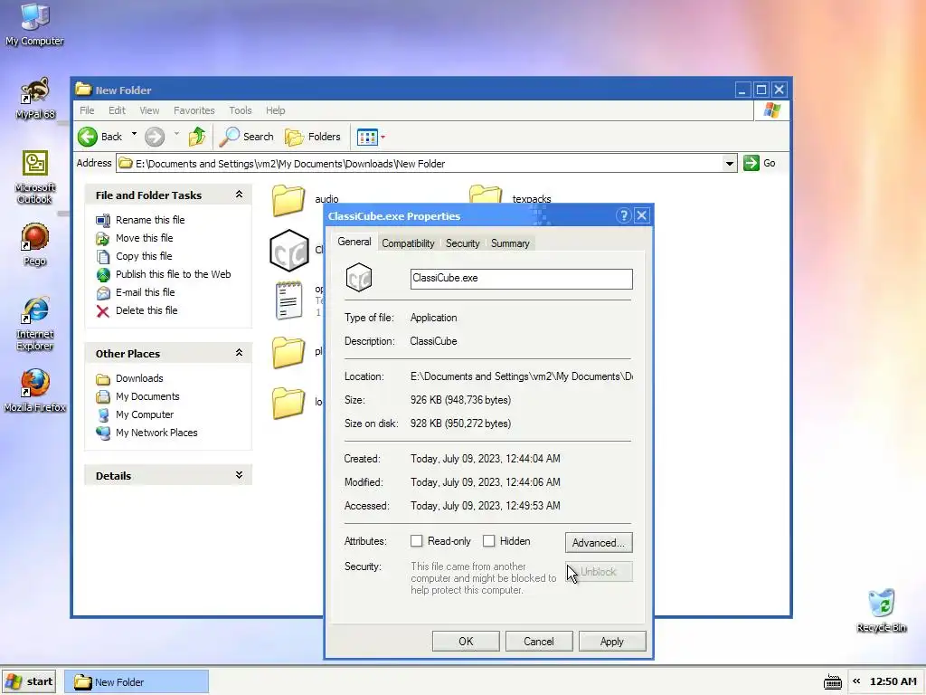The image size is (926, 695).
Task: Open Internet Explorer desktop shortcut
Action: 35,323
